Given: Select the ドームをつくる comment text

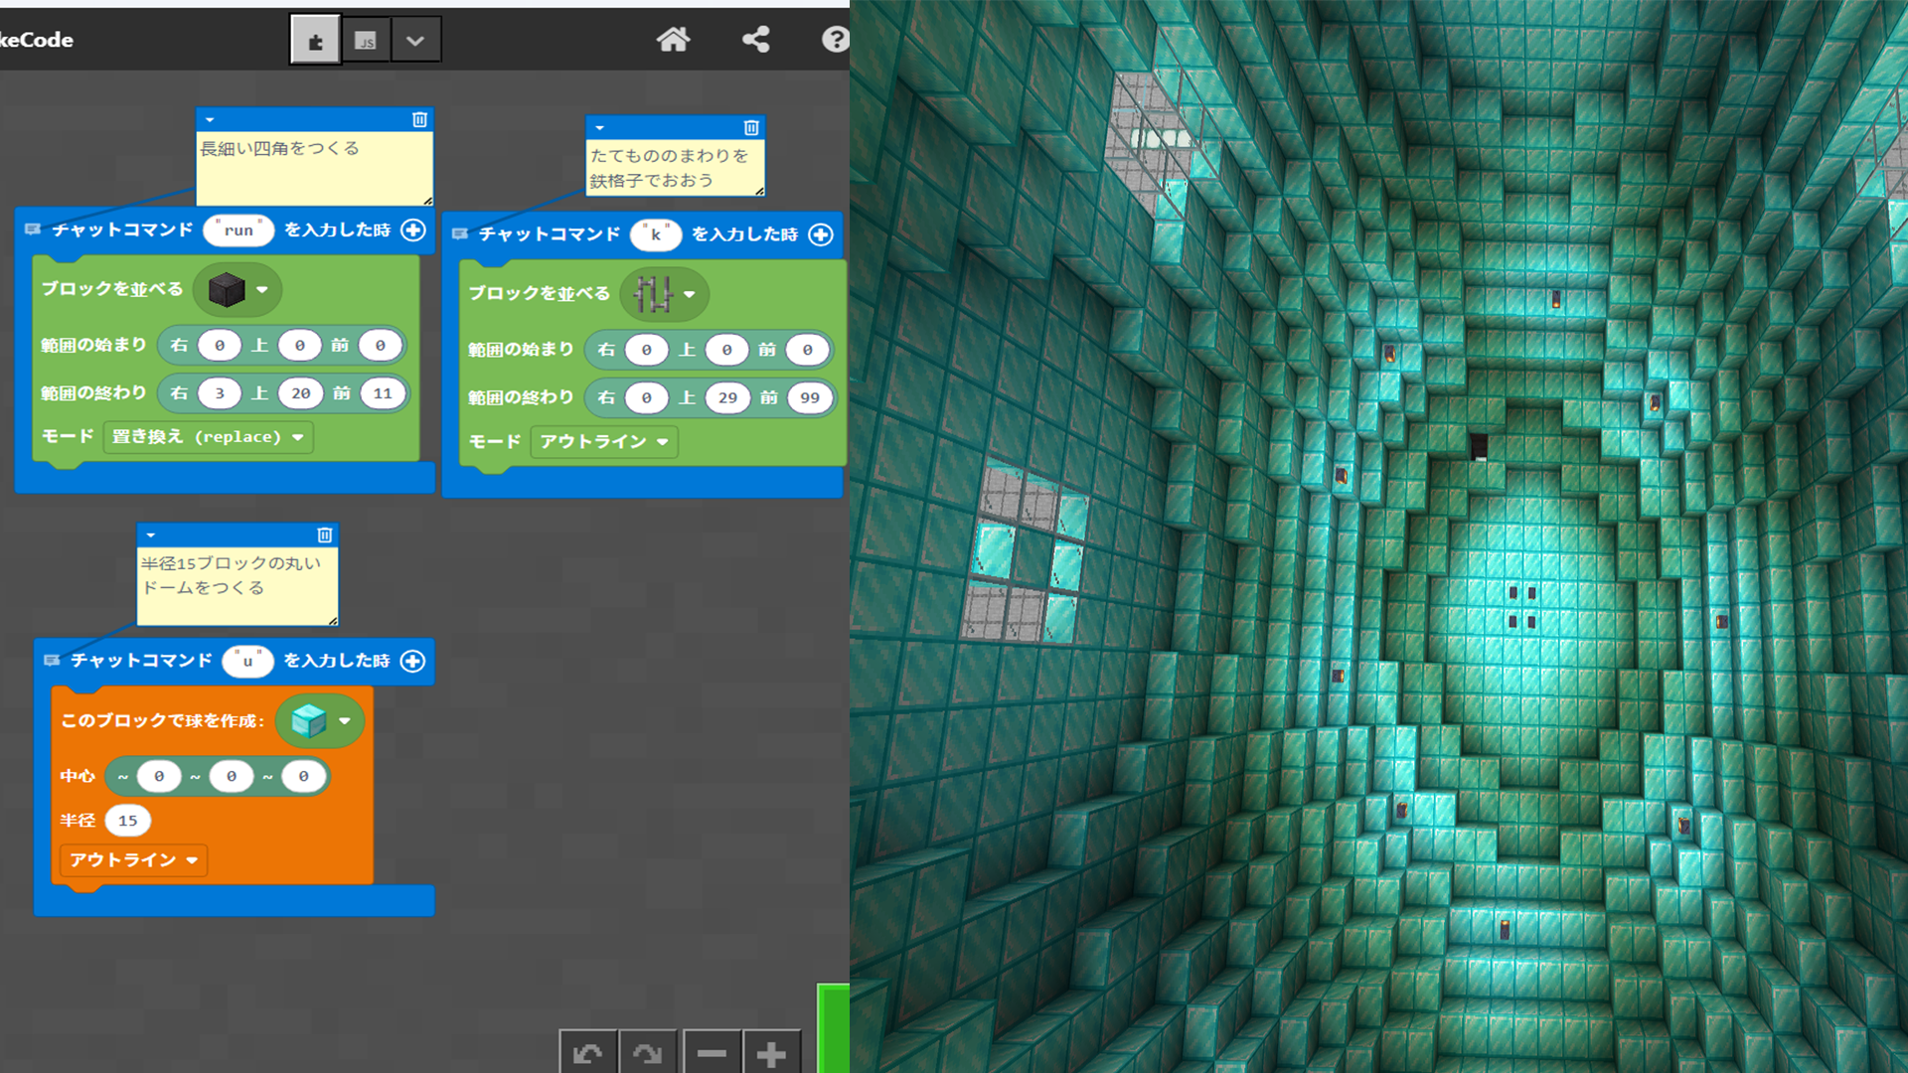Looking at the screenshot, I should tap(203, 588).
